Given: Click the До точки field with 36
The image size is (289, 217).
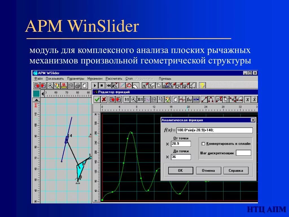Looking at the screenshot, I should click(x=181, y=157).
